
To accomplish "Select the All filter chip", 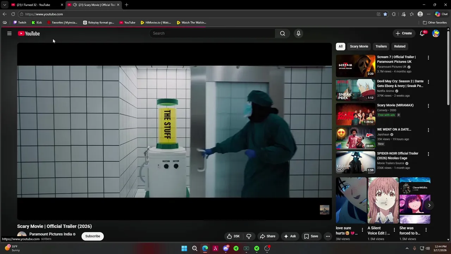I will pyautogui.click(x=340, y=46).
